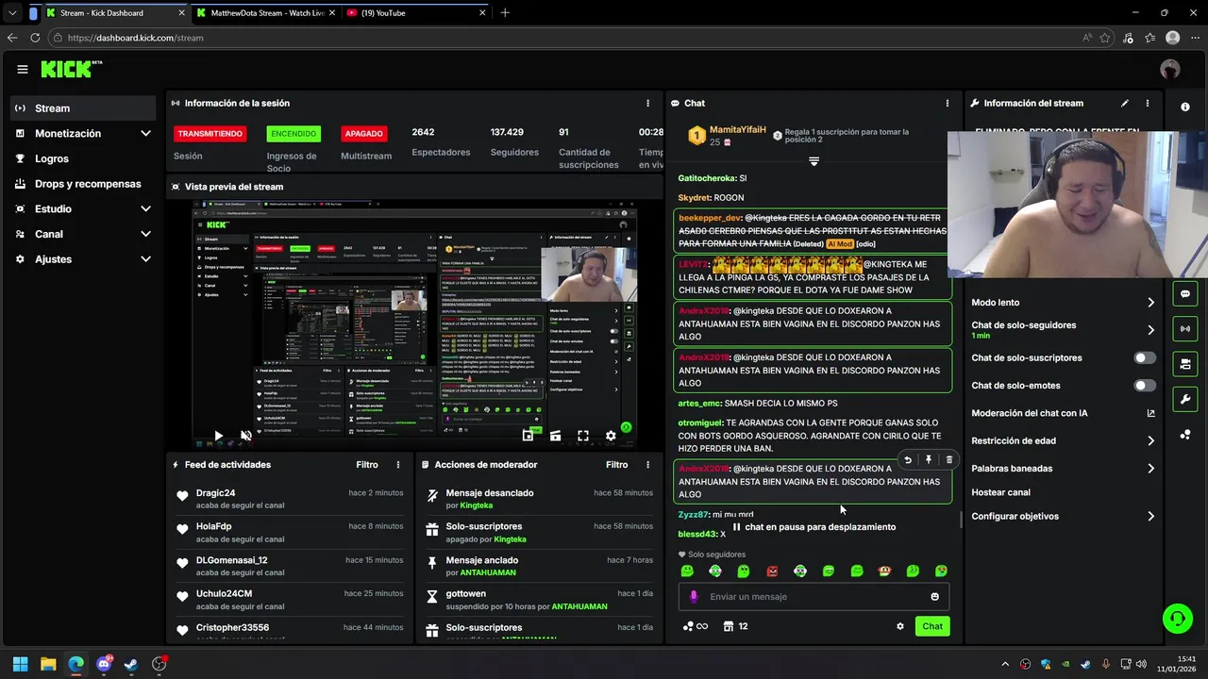Open stream preview settings gear

pos(611,436)
